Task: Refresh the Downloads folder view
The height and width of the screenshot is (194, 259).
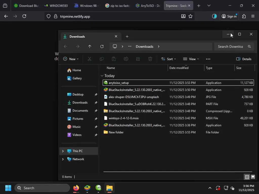Action: coord(102,46)
